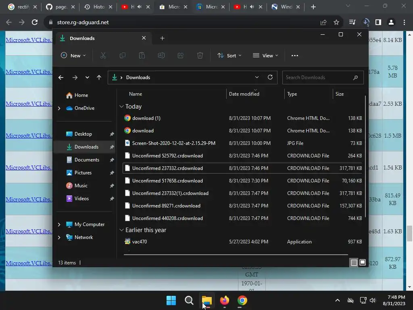Open Chrome downloads icon in toolbar
This screenshot has width=413, height=310.
click(x=366, y=23)
